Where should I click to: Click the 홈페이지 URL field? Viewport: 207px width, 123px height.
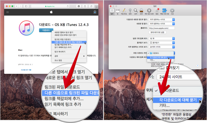[x=161, y=28]
